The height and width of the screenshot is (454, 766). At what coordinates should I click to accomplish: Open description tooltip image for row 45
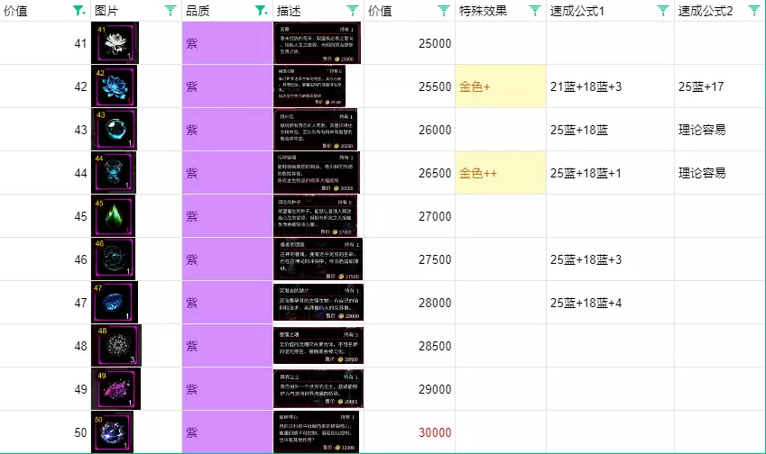pyautogui.click(x=315, y=215)
